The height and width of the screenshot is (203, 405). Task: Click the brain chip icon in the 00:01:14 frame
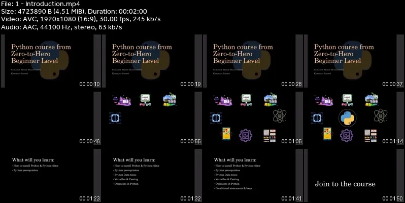(317, 118)
